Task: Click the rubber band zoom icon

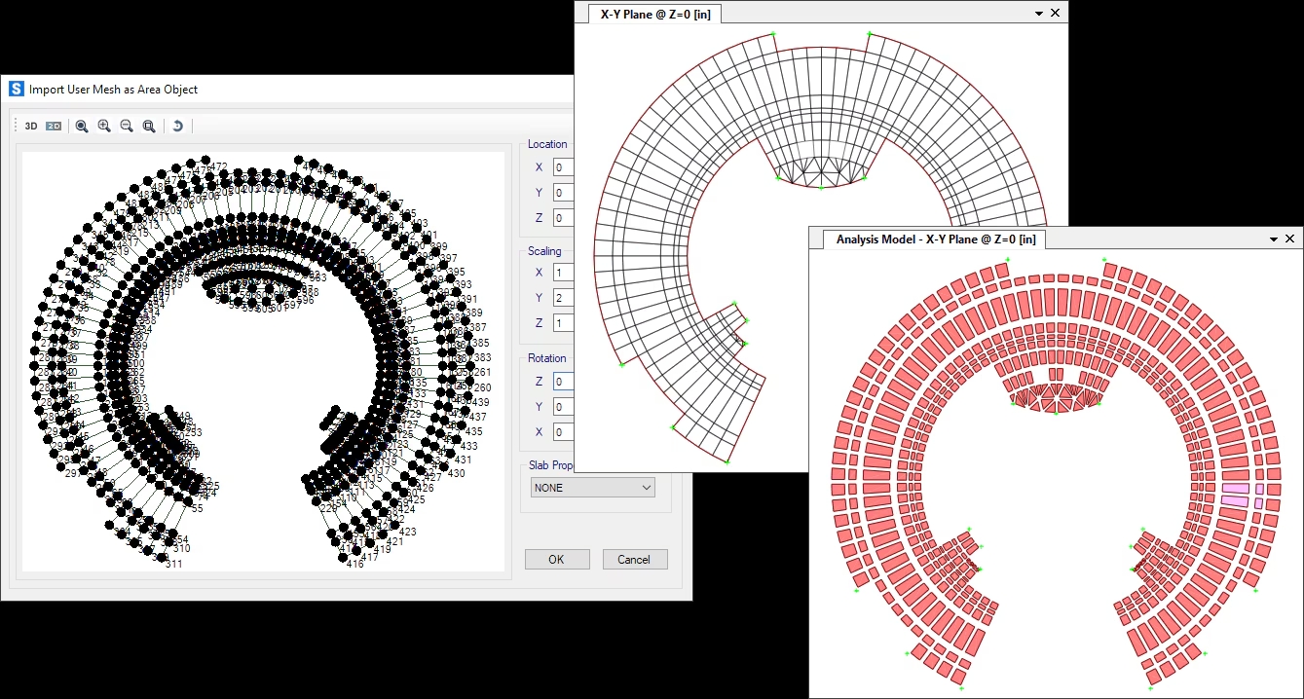Action: pos(82,126)
